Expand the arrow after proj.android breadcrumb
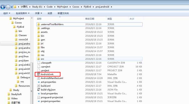Image resolution: width=189 pixels, height=104 pixels. pos(111,7)
